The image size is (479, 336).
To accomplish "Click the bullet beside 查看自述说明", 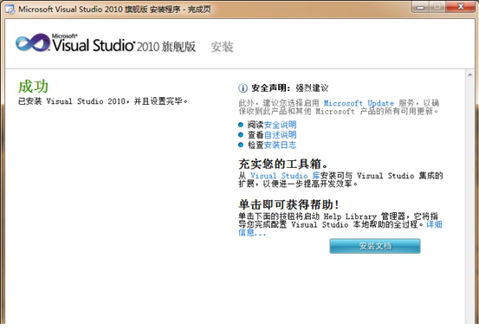I will 241,135.
